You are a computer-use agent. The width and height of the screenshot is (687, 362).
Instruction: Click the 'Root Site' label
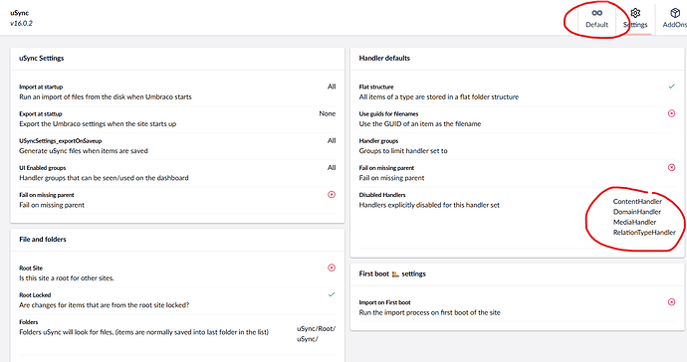(31, 268)
